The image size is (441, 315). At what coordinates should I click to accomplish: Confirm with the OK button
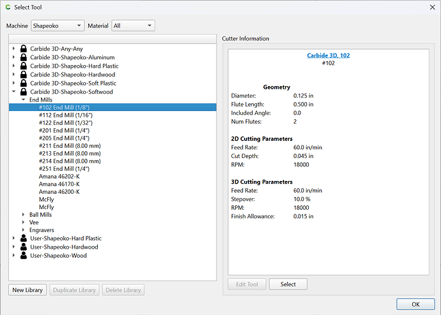point(415,304)
